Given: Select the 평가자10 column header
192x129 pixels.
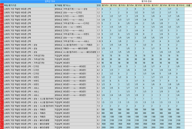Looking at the screenshot, I should tap(180, 5).
